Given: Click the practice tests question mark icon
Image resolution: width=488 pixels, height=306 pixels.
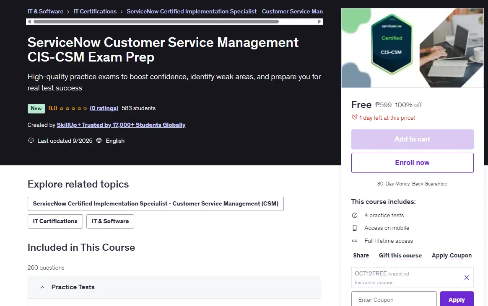Looking at the screenshot, I should click(355, 215).
